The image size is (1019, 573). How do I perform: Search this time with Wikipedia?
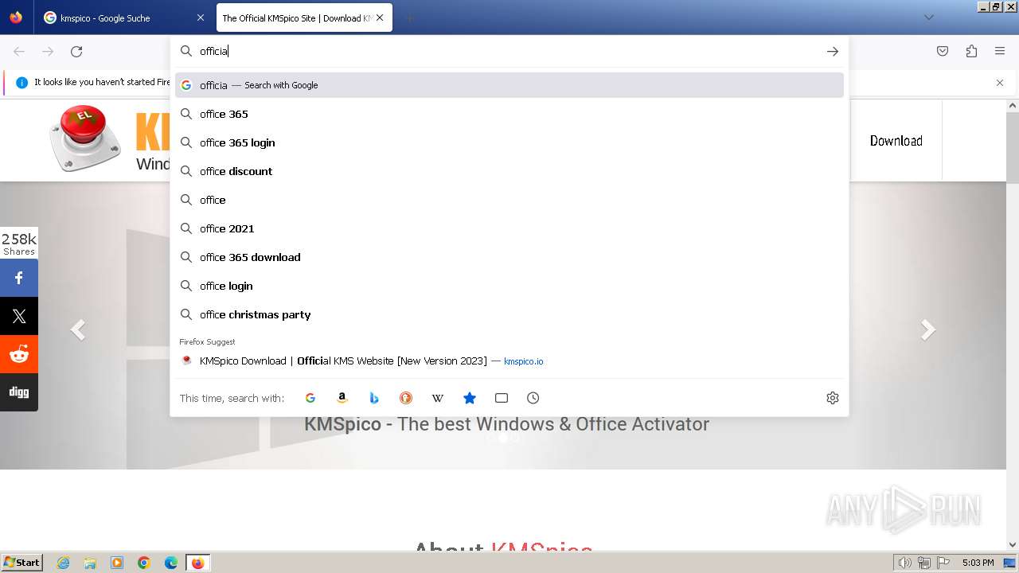[438, 398]
